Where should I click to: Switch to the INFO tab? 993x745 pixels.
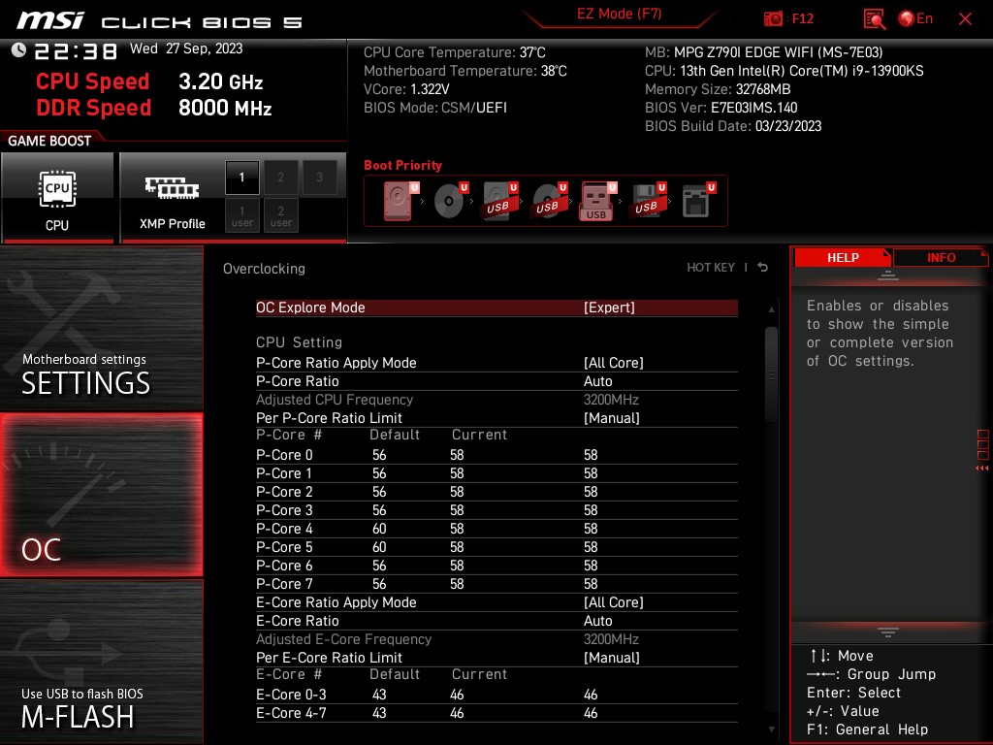[x=941, y=258]
